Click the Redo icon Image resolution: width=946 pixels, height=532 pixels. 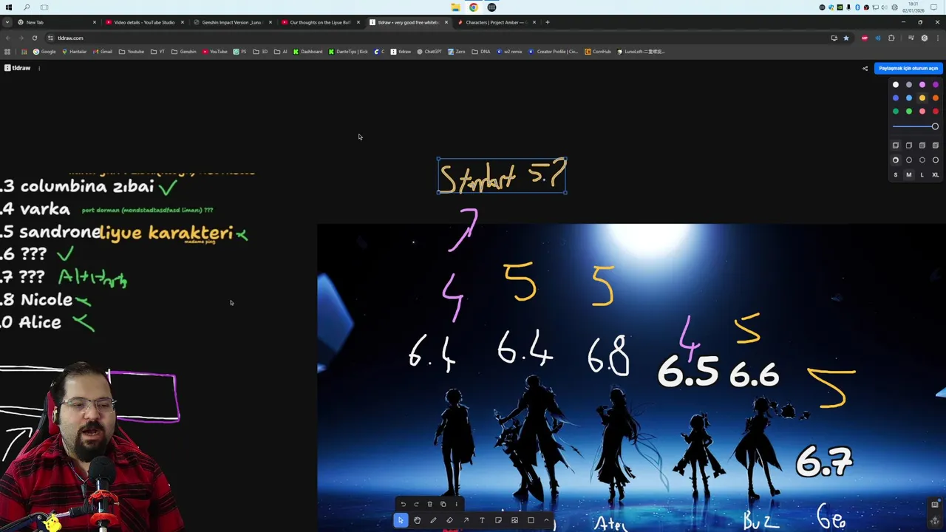coord(416,504)
